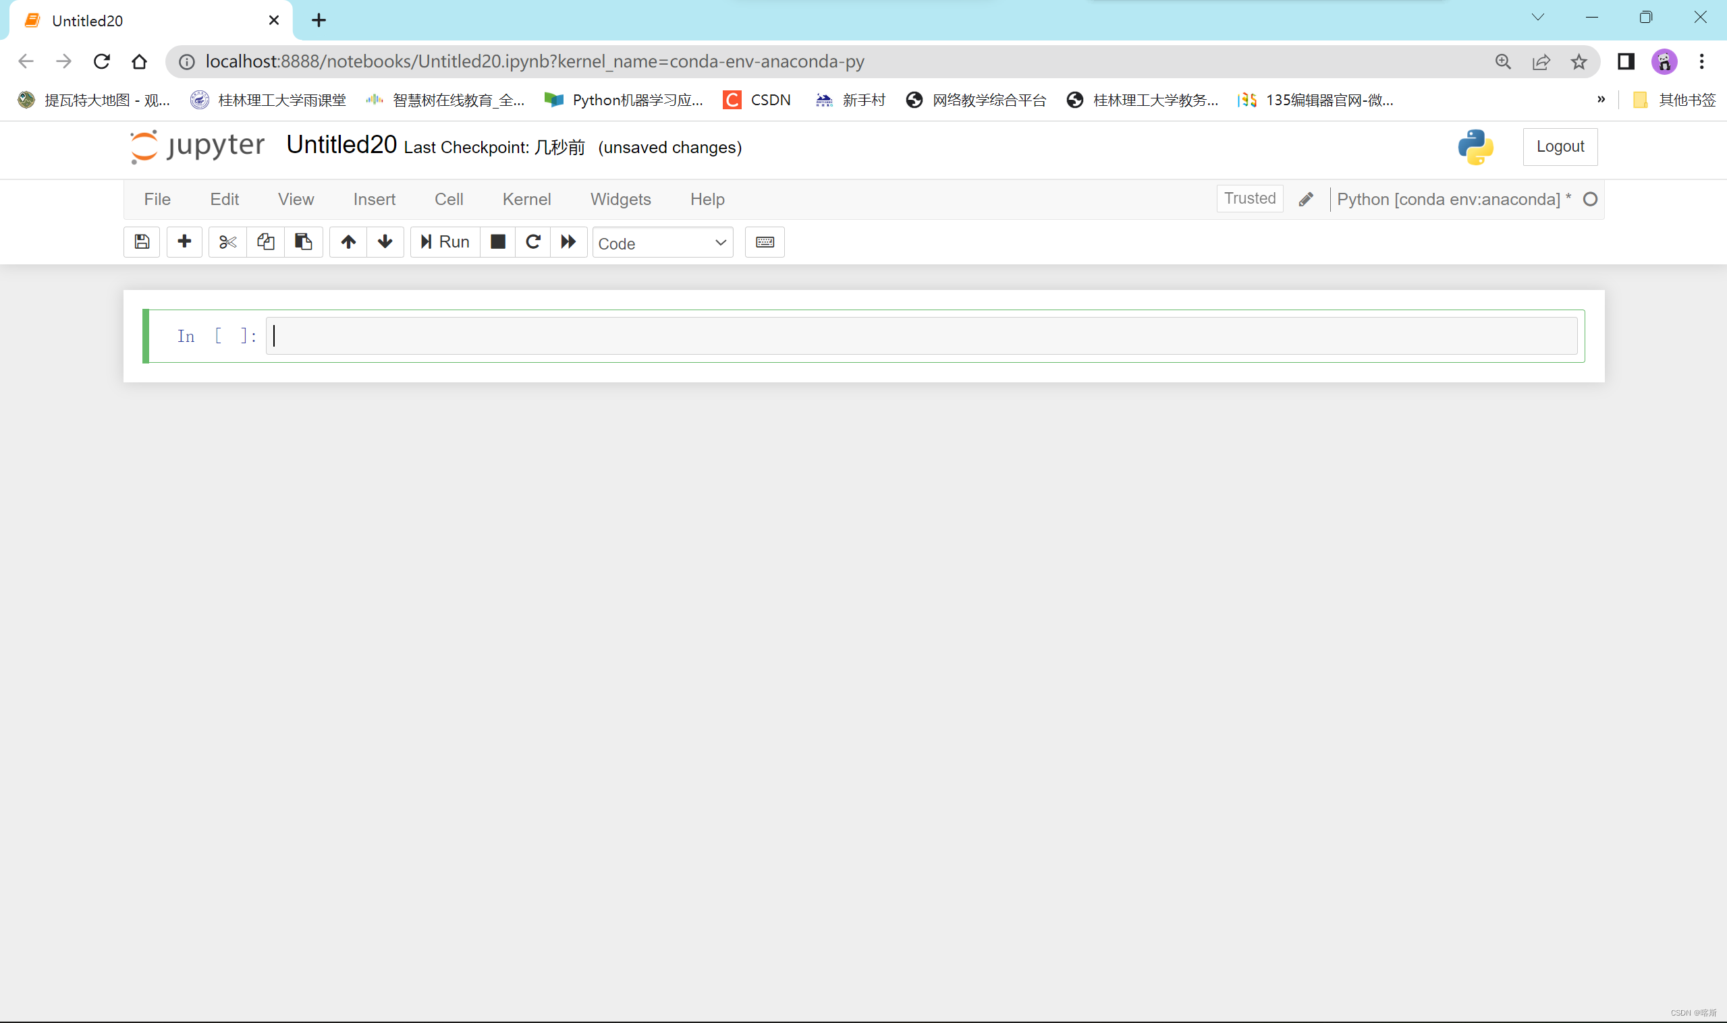
Task: Move selected cell down arrow
Action: point(385,242)
